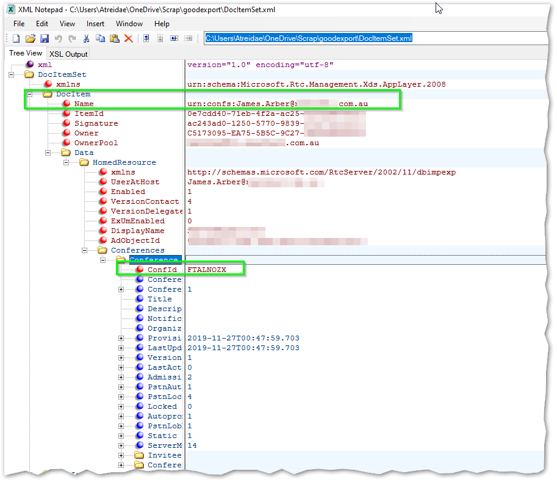This screenshot has height=482, width=557.
Task: Click the value version="1.0" encoding="utf-8"
Action: [x=261, y=65]
